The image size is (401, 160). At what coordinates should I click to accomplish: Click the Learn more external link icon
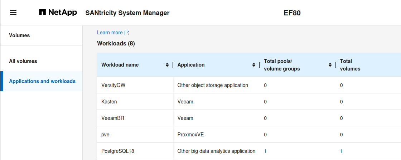click(x=127, y=33)
